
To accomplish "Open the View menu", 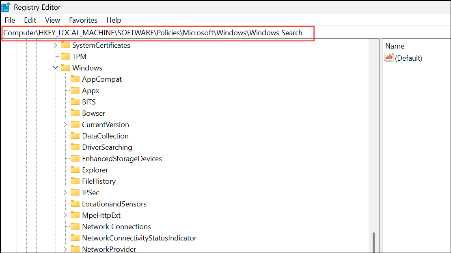I will pos(52,20).
